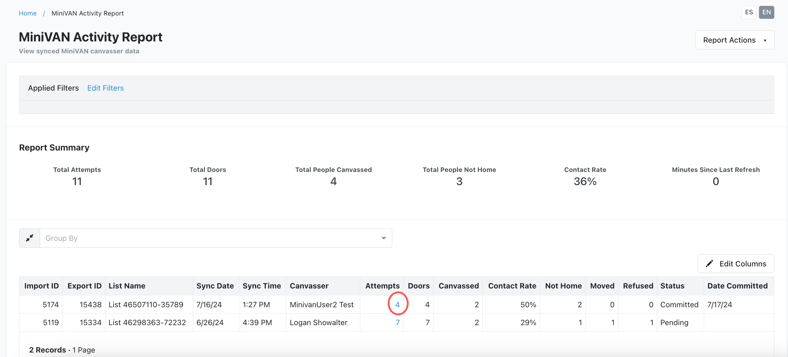This screenshot has width=788, height=357.
Task: Expand the Group By combo box
Action: (211, 238)
